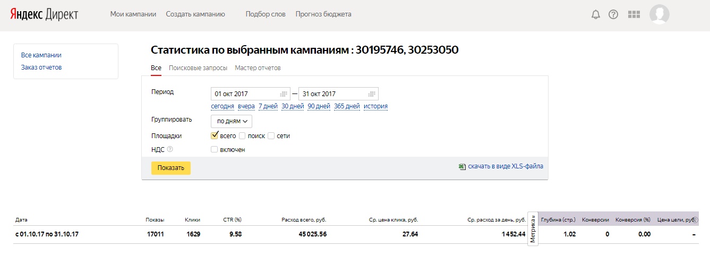This screenshot has width=710, height=255.
Task: Click the Цена цели column header
Action: [675, 219]
